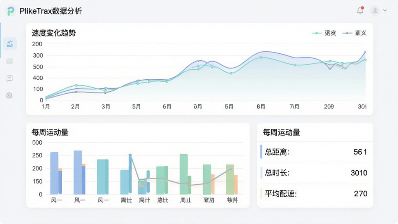This screenshot has width=398, height=224.
Task: Click the tallest green bar in weekly chart
Action: [183, 174]
